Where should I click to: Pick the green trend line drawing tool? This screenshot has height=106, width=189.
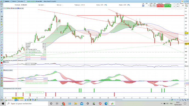click(x=2, y=30)
